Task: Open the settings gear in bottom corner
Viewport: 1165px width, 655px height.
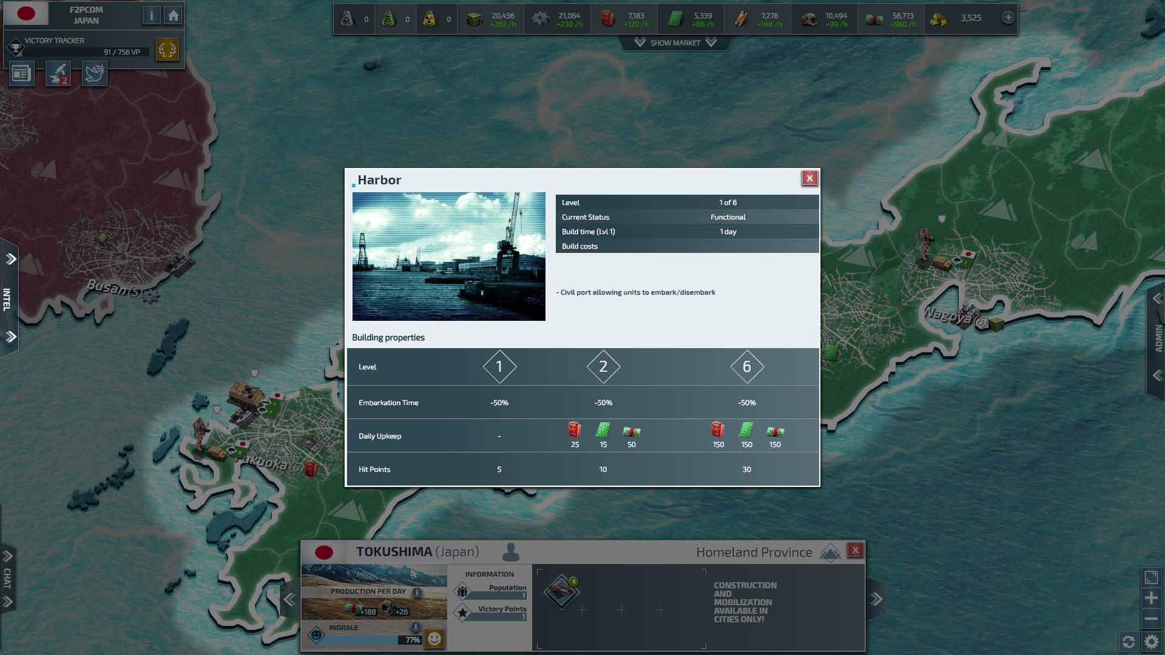Action: [x=1151, y=641]
